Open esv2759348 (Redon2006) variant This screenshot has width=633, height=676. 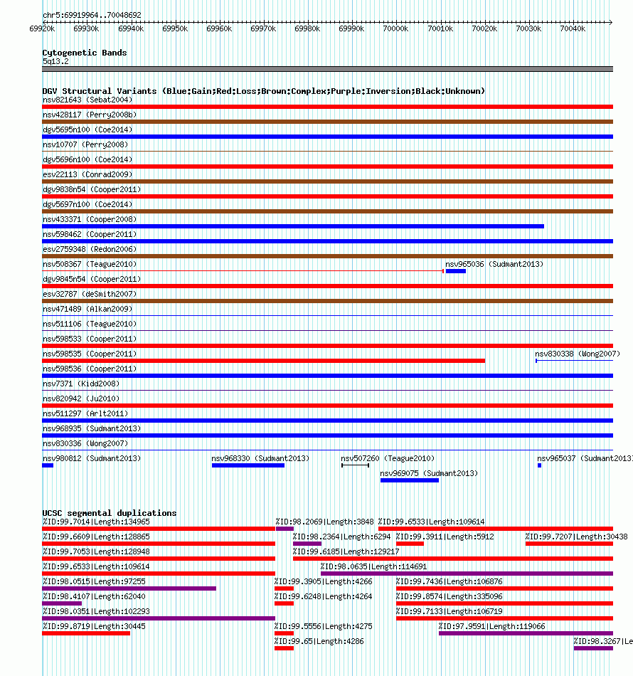click(x=90, y=249)
